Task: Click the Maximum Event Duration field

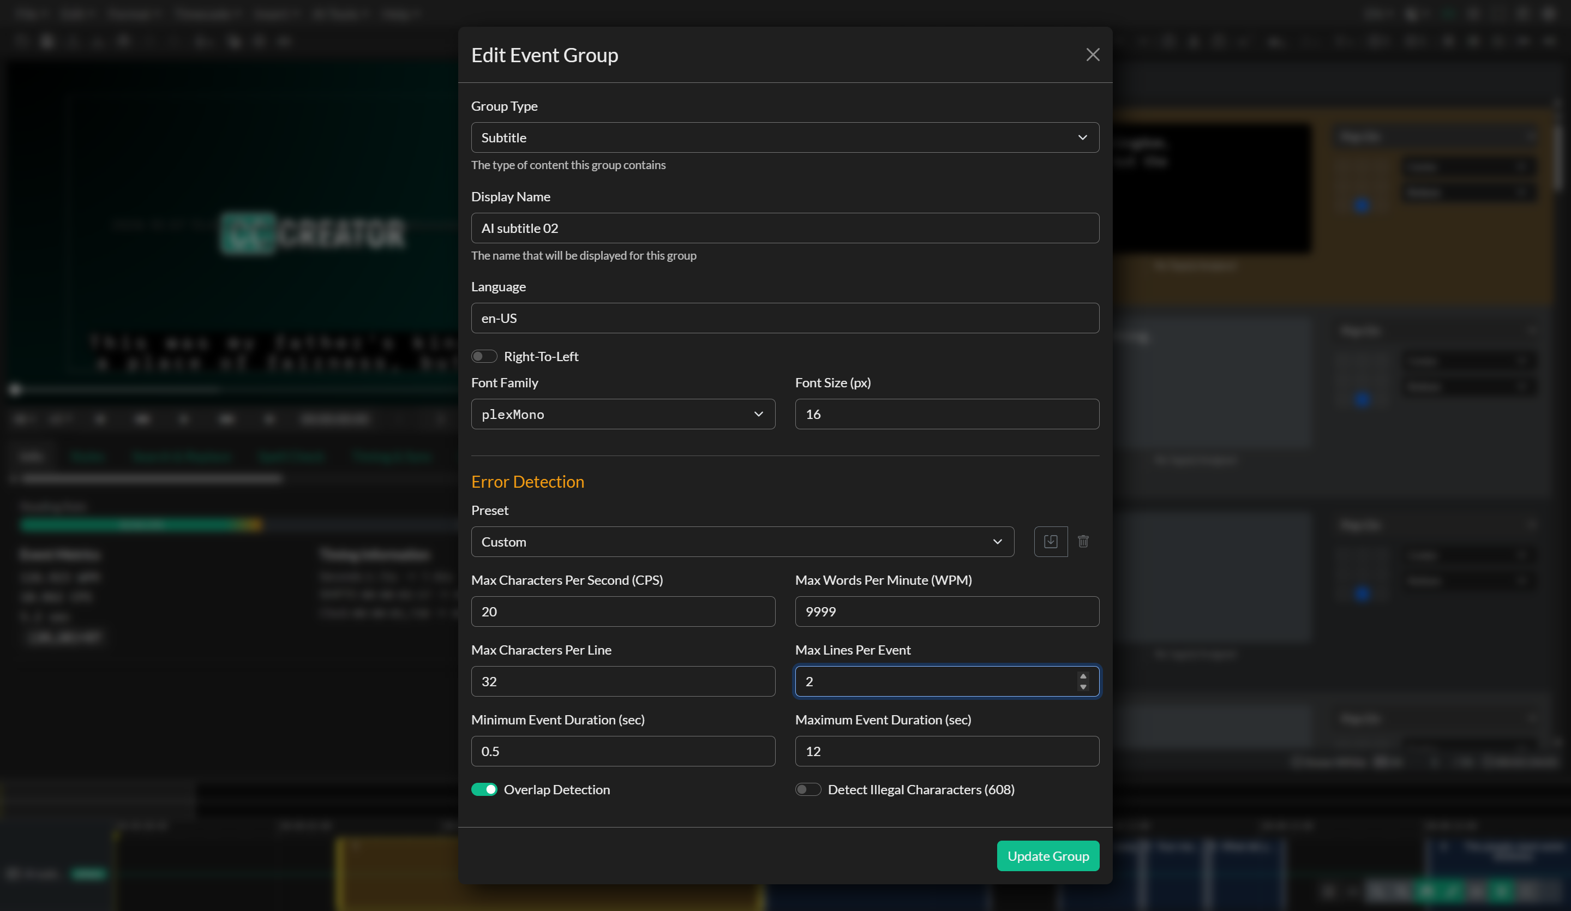Action: [946, 751]
